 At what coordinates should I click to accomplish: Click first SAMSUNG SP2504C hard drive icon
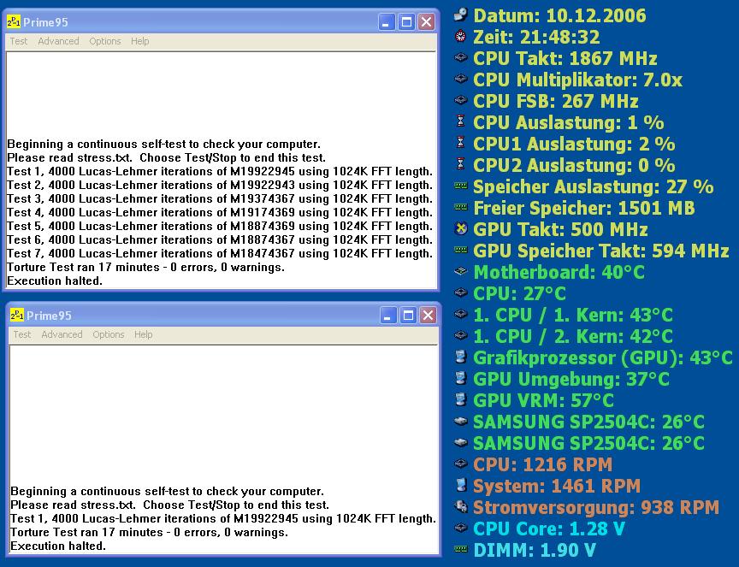[460, 421]
